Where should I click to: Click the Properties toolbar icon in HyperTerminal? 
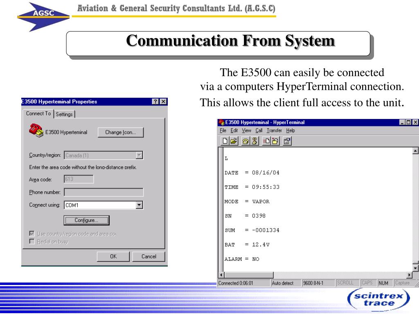[287, 141]
